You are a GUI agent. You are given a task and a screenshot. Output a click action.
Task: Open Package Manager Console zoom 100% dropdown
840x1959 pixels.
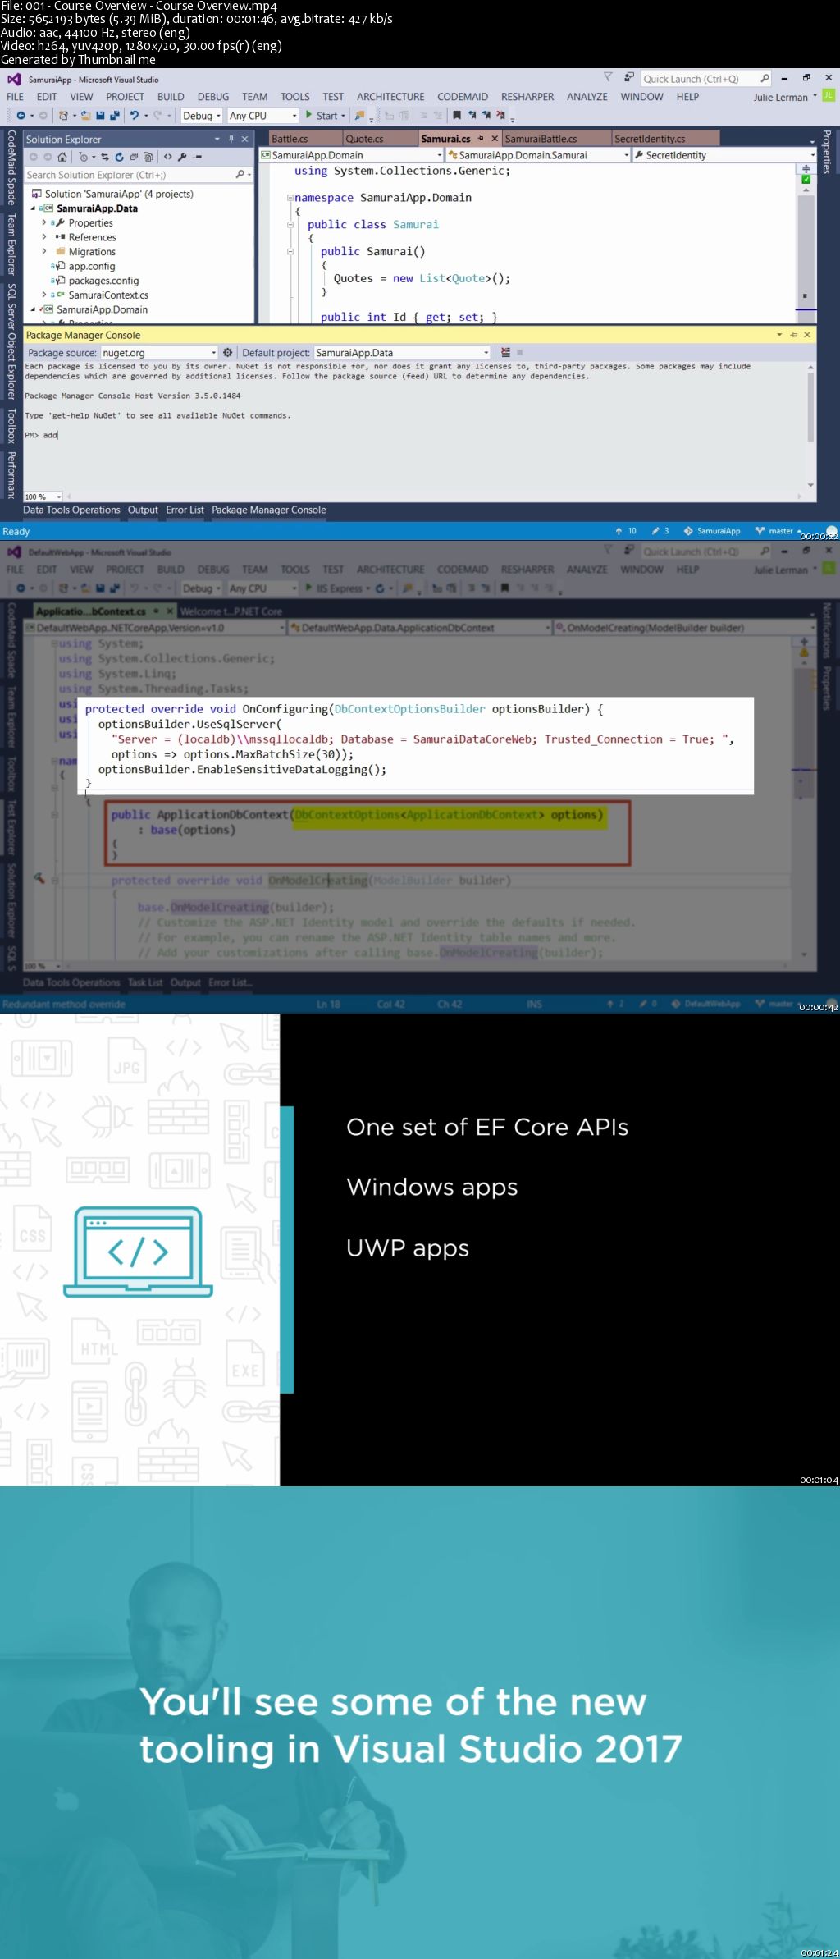point(43,497)
